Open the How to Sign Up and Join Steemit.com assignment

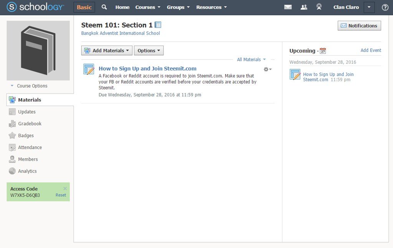[147, 69]
